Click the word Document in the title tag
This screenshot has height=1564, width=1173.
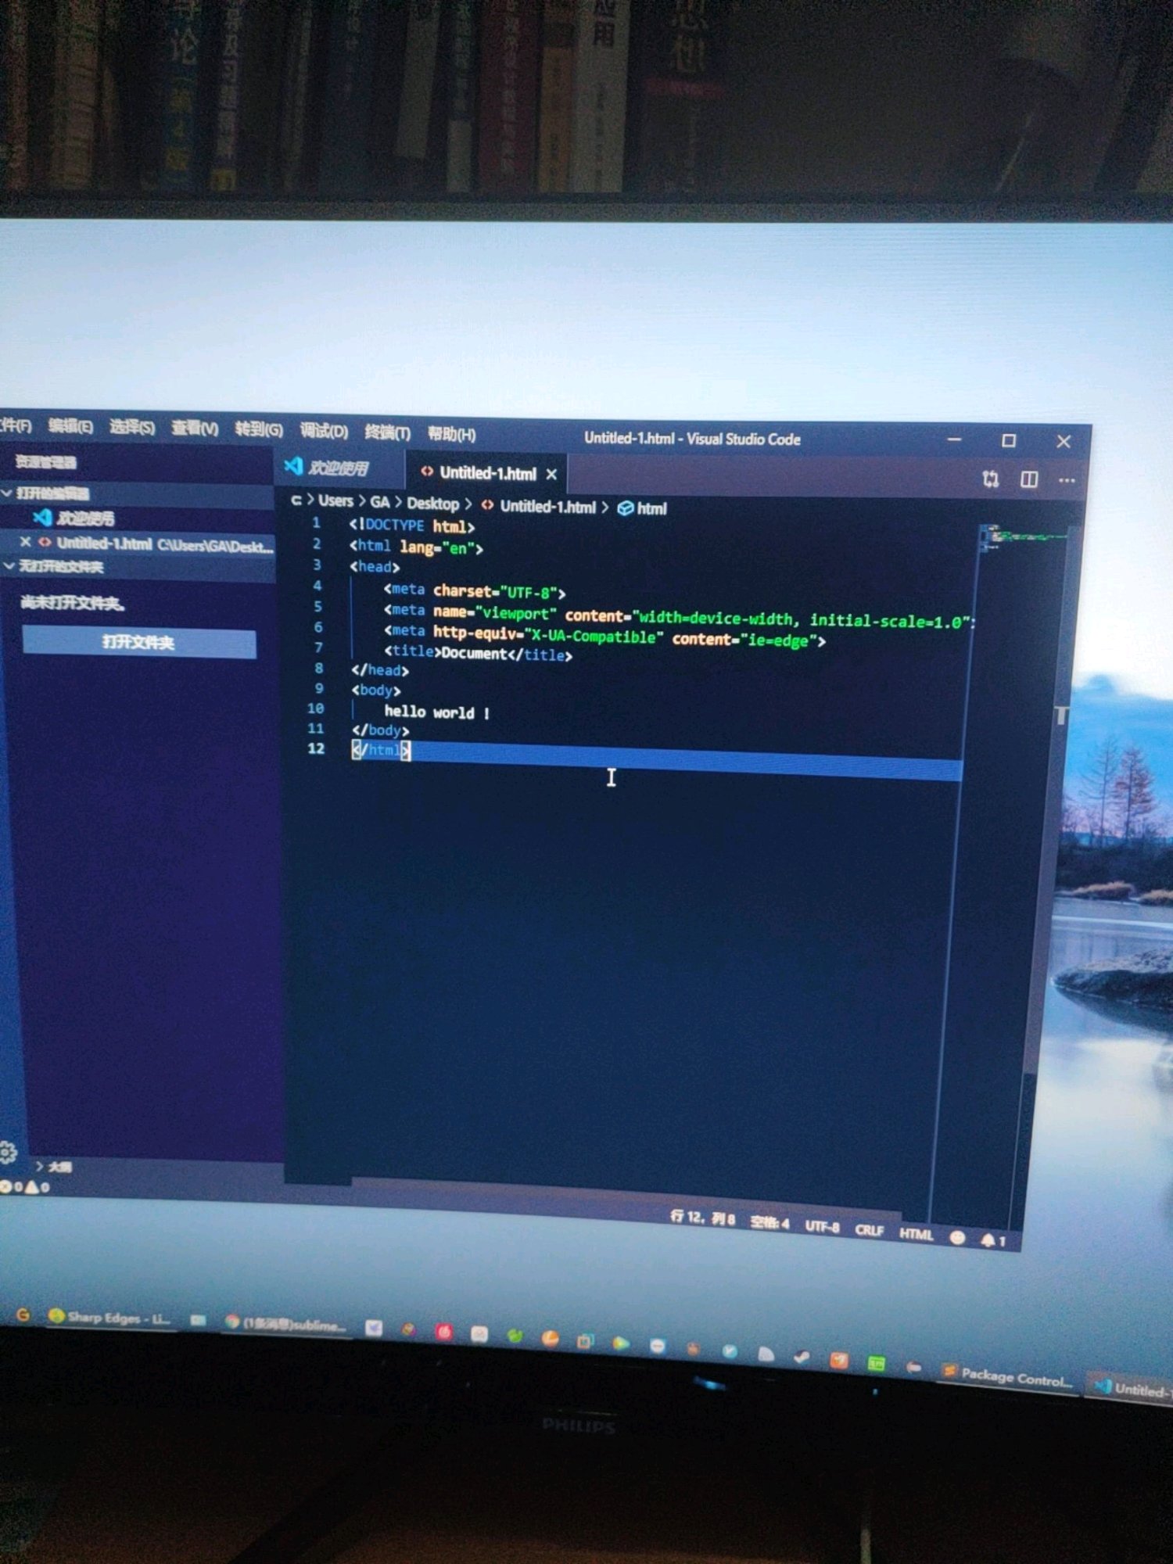click(474, 652)
